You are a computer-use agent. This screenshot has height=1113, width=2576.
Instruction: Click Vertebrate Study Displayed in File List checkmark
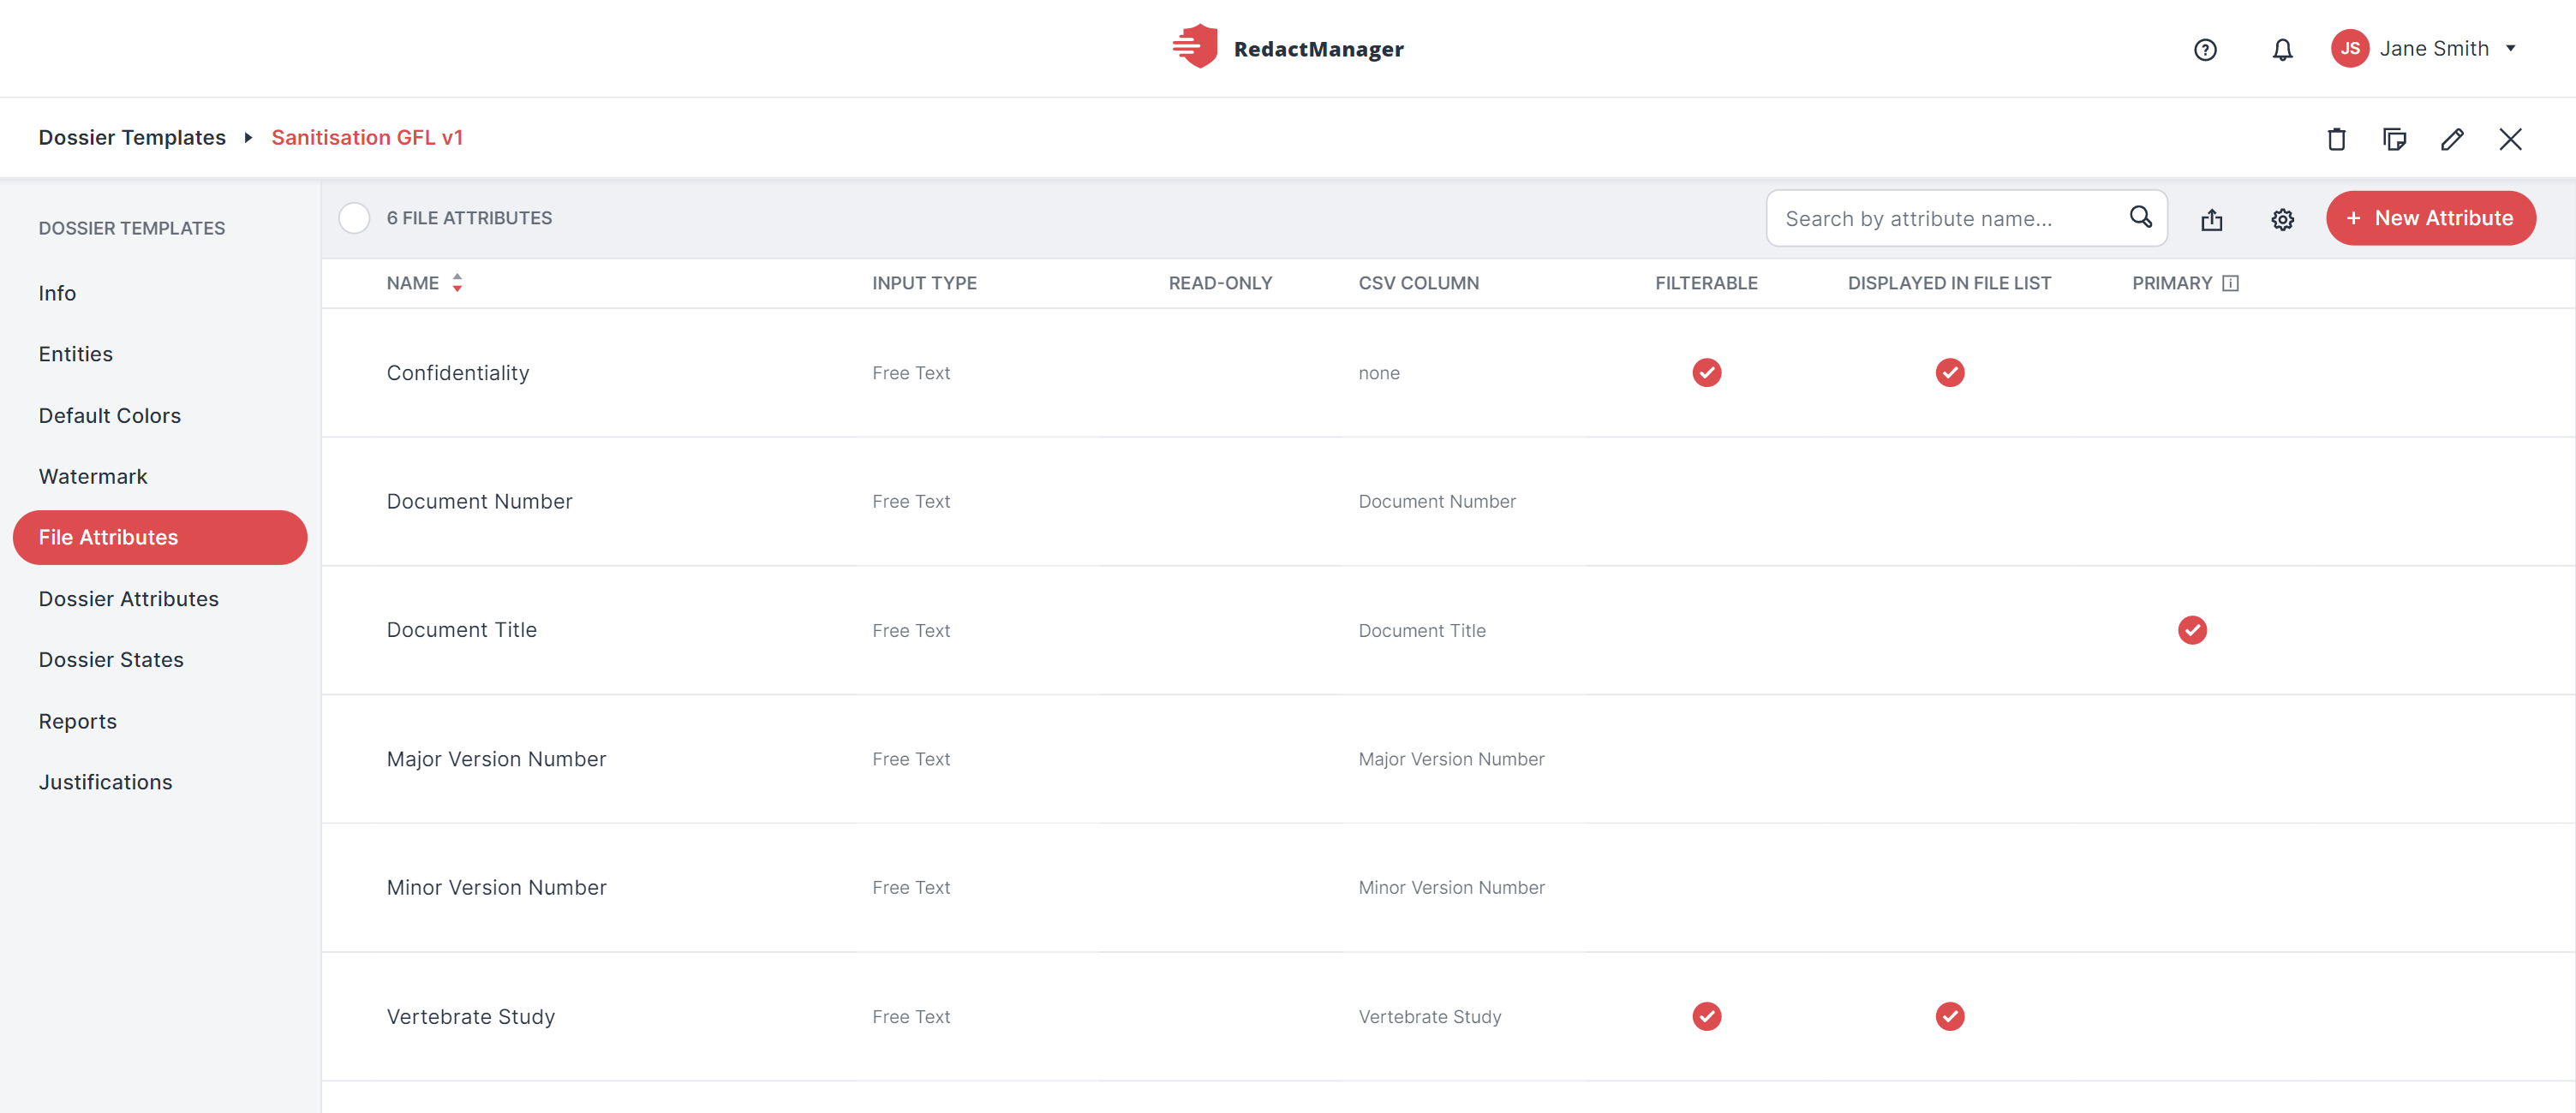pos(1949,1016)
